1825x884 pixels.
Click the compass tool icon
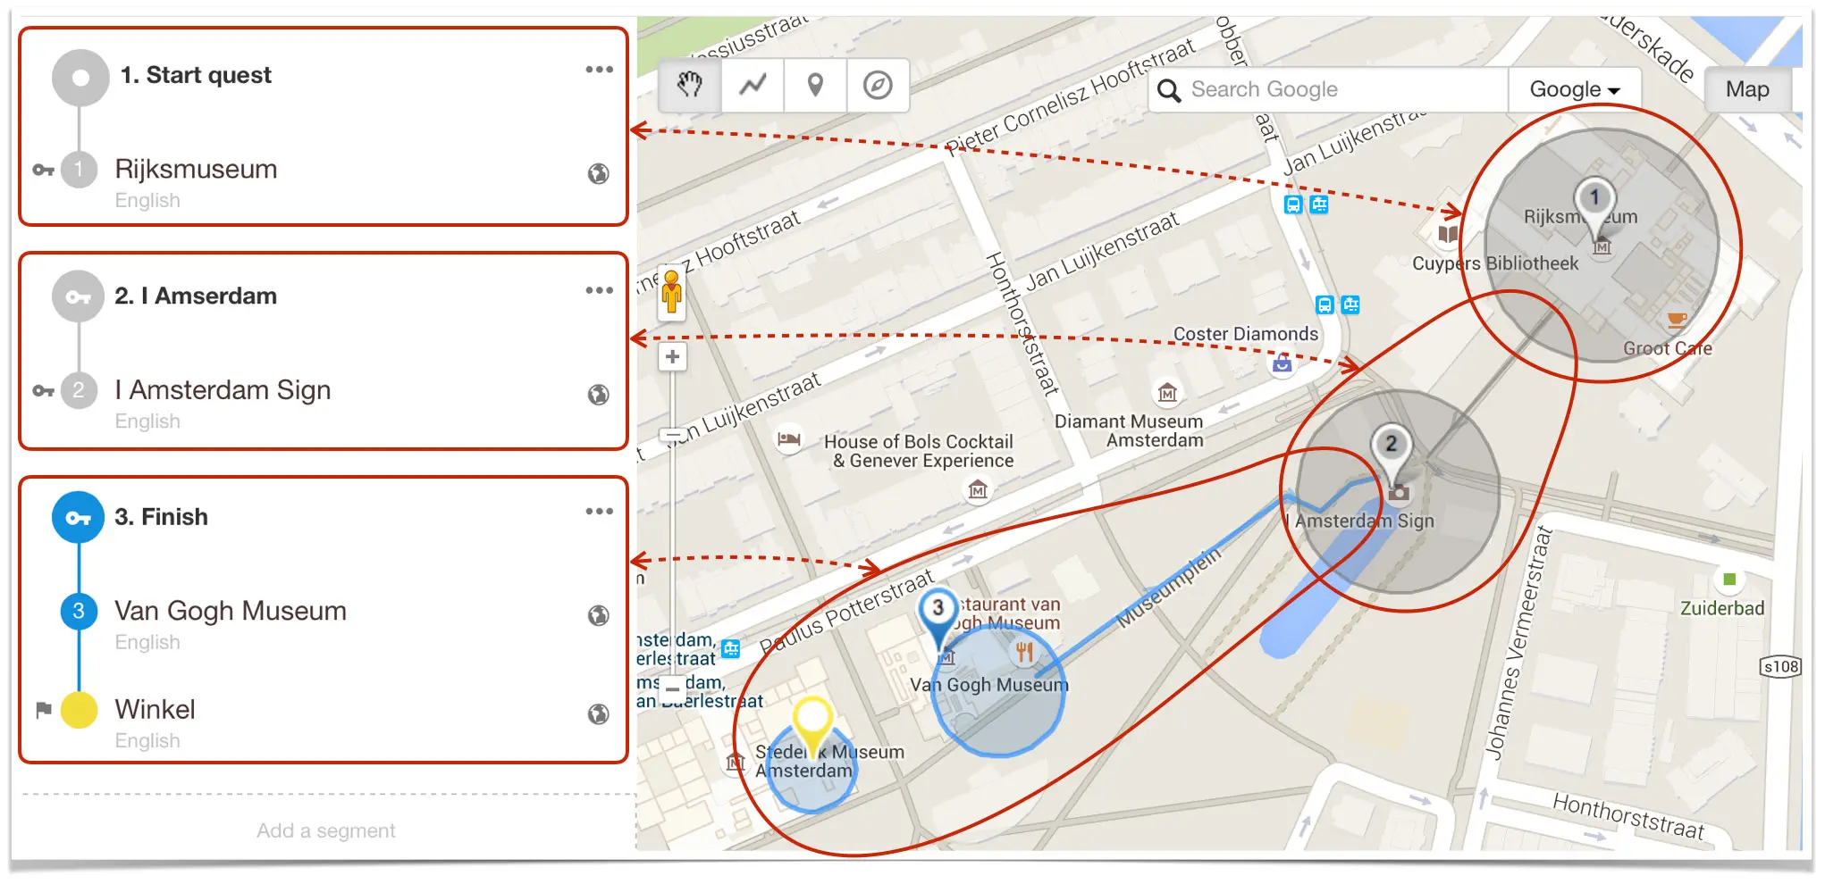click(878, 86)
